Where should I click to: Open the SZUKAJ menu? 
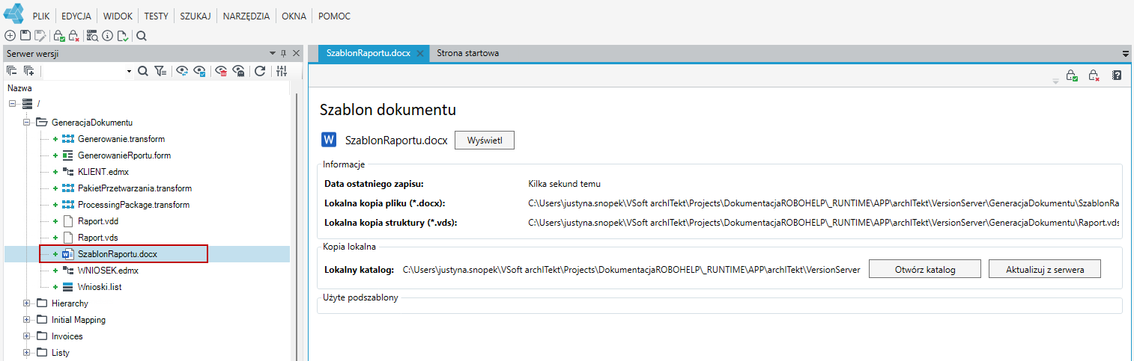click(195, 16)
